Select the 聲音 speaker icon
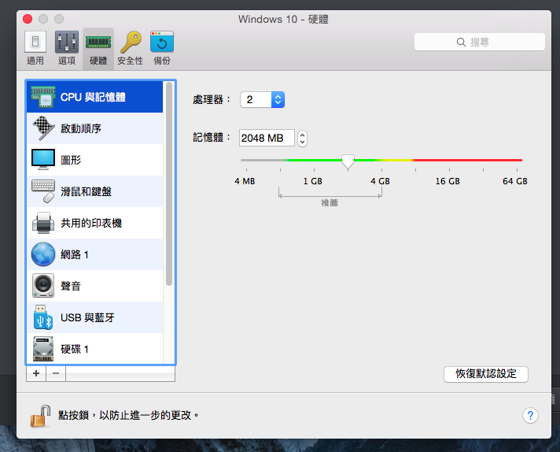This screenshot has width=560, height=452. click(43, 286)
